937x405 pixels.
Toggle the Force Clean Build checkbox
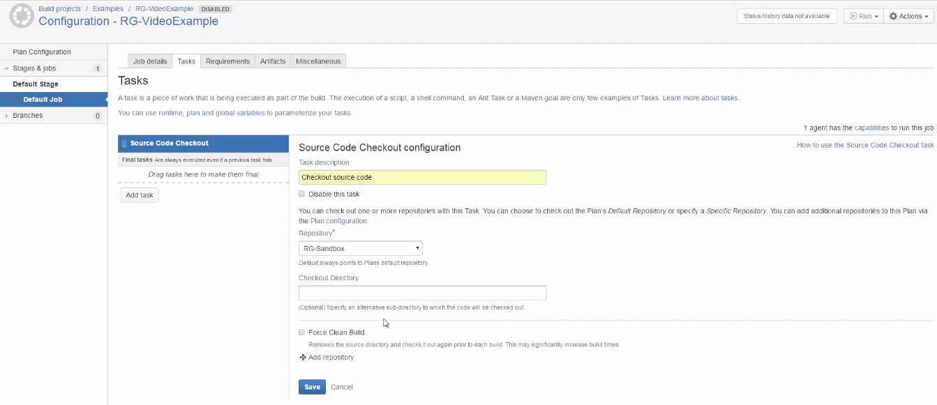point(302,333)
